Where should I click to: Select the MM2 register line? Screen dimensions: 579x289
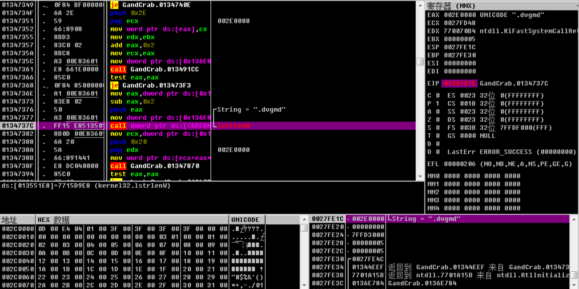(x=474, y=192)
